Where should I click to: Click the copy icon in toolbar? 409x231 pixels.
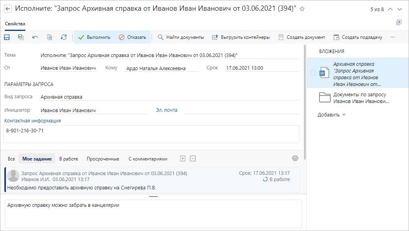click(49, 37)
